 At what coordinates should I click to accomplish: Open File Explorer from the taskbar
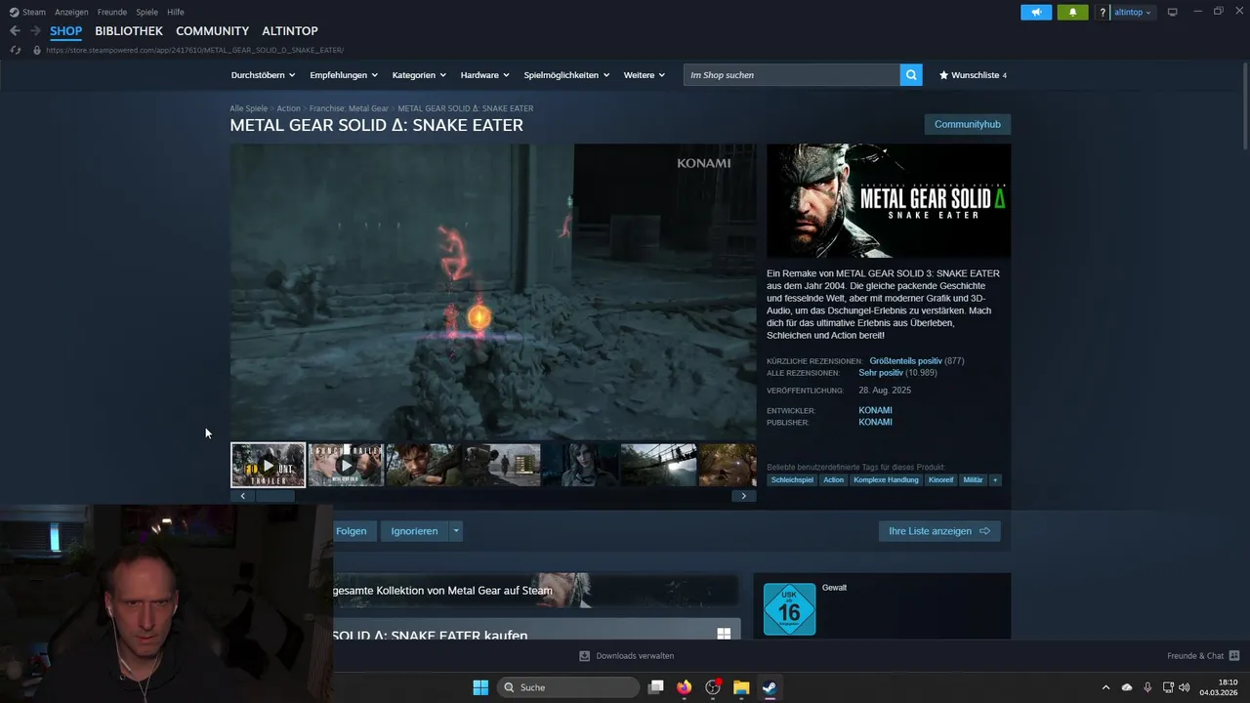point(741,687)
